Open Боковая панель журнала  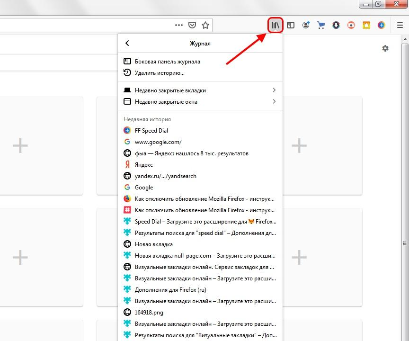point(200,61)
